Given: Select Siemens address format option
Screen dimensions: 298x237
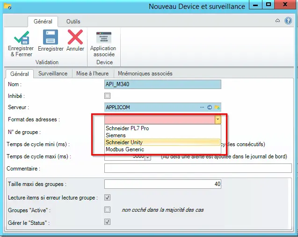Looking at the screenshot, I should click(163, 135).
